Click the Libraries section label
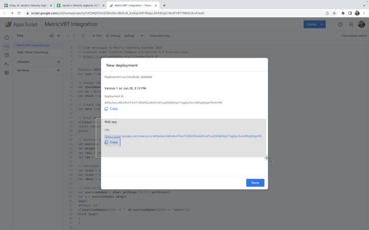 (23, 61)
